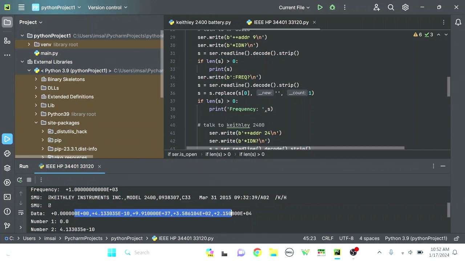Start debugging with the bug icon

click(x=332, y=7)
